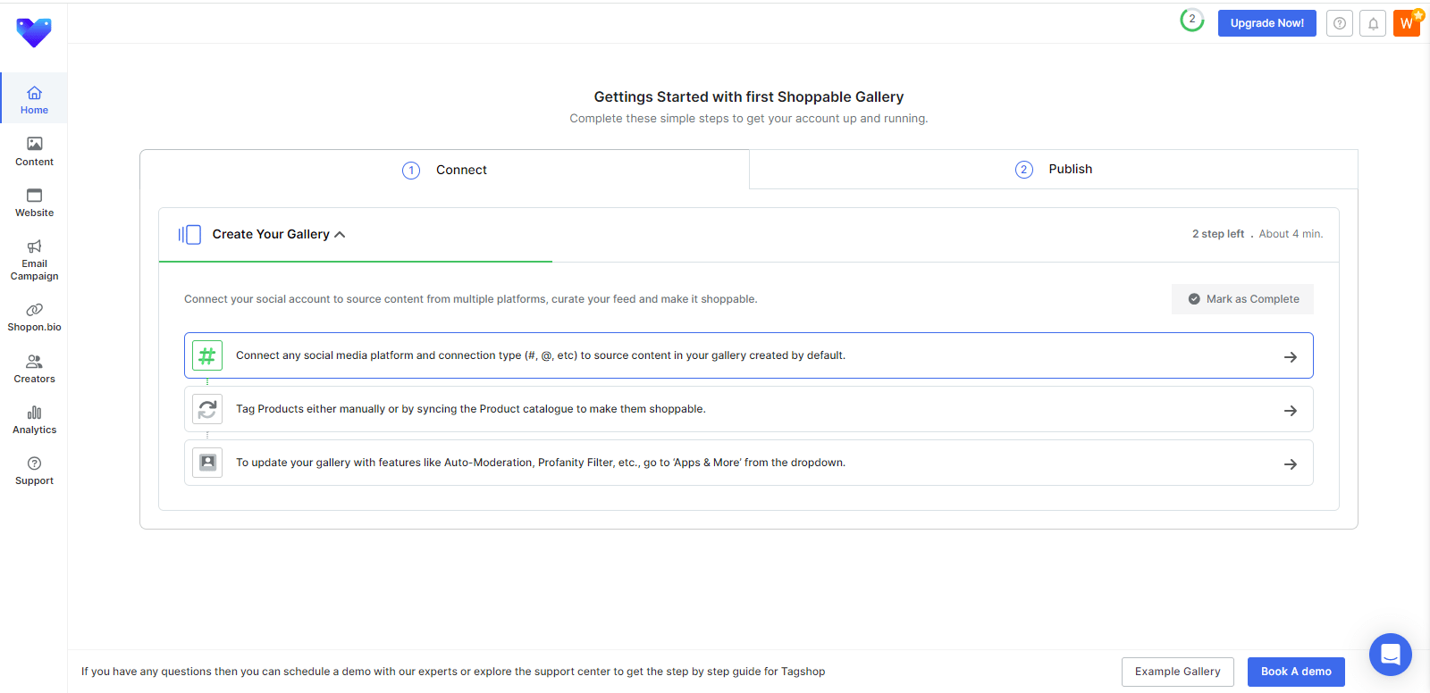Screen dimensions: 1430x693
Task: Open Shopon.bio link icon
Action: 34,310
